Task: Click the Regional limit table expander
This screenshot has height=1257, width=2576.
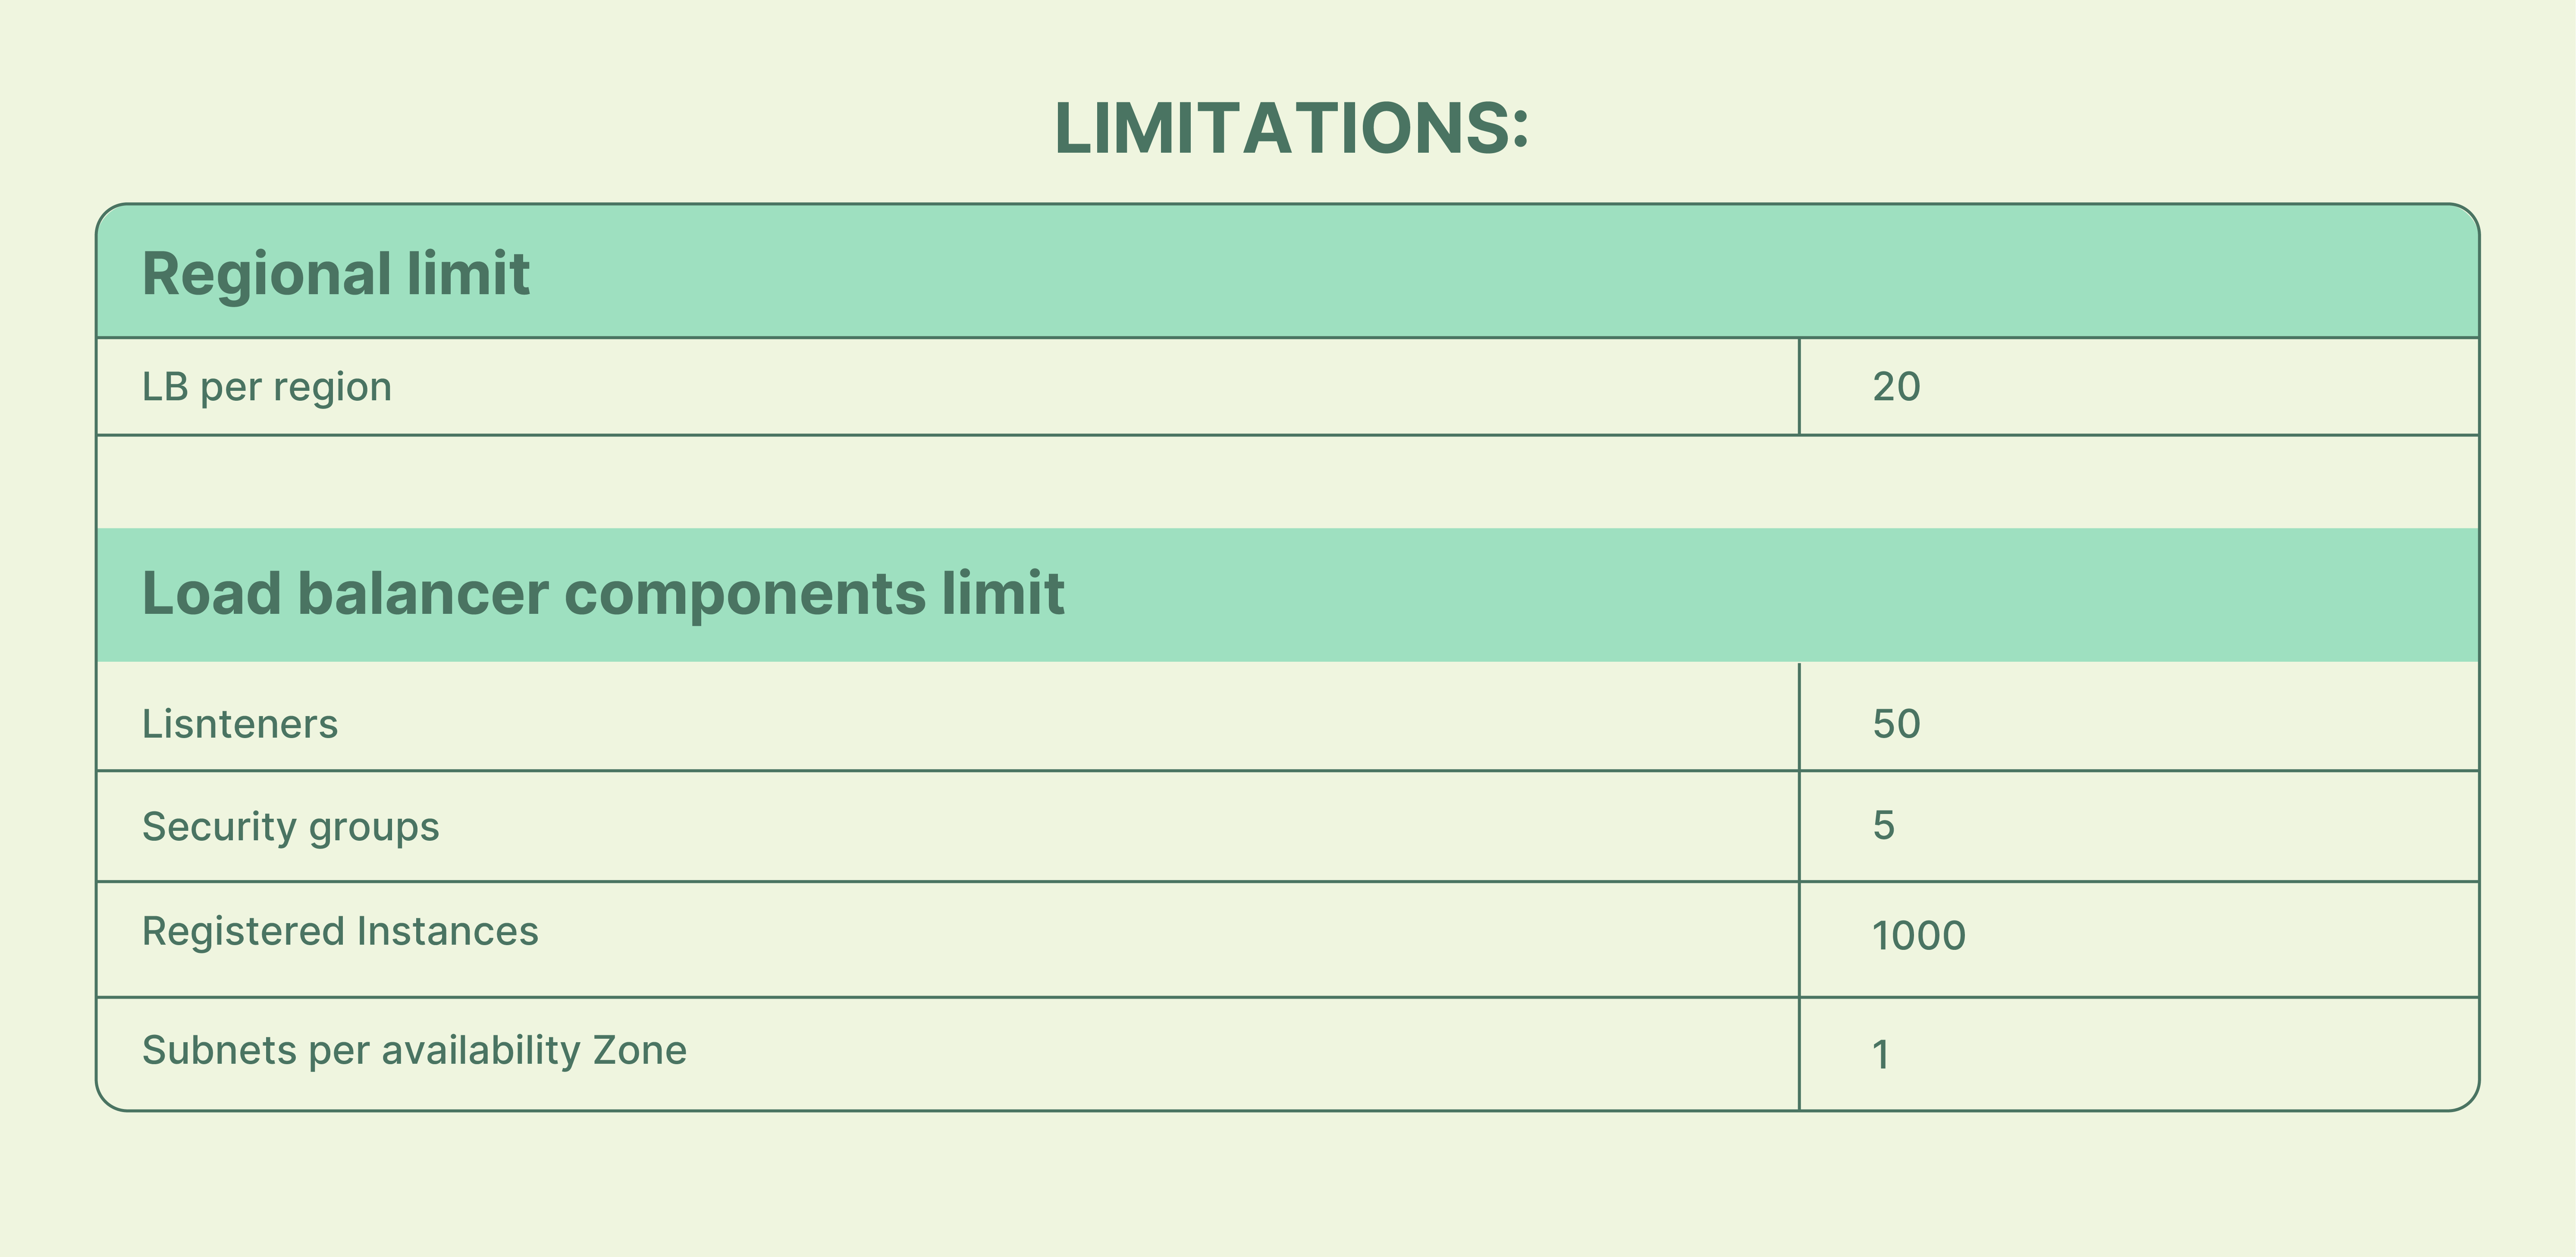Action: coord(1288,271)
